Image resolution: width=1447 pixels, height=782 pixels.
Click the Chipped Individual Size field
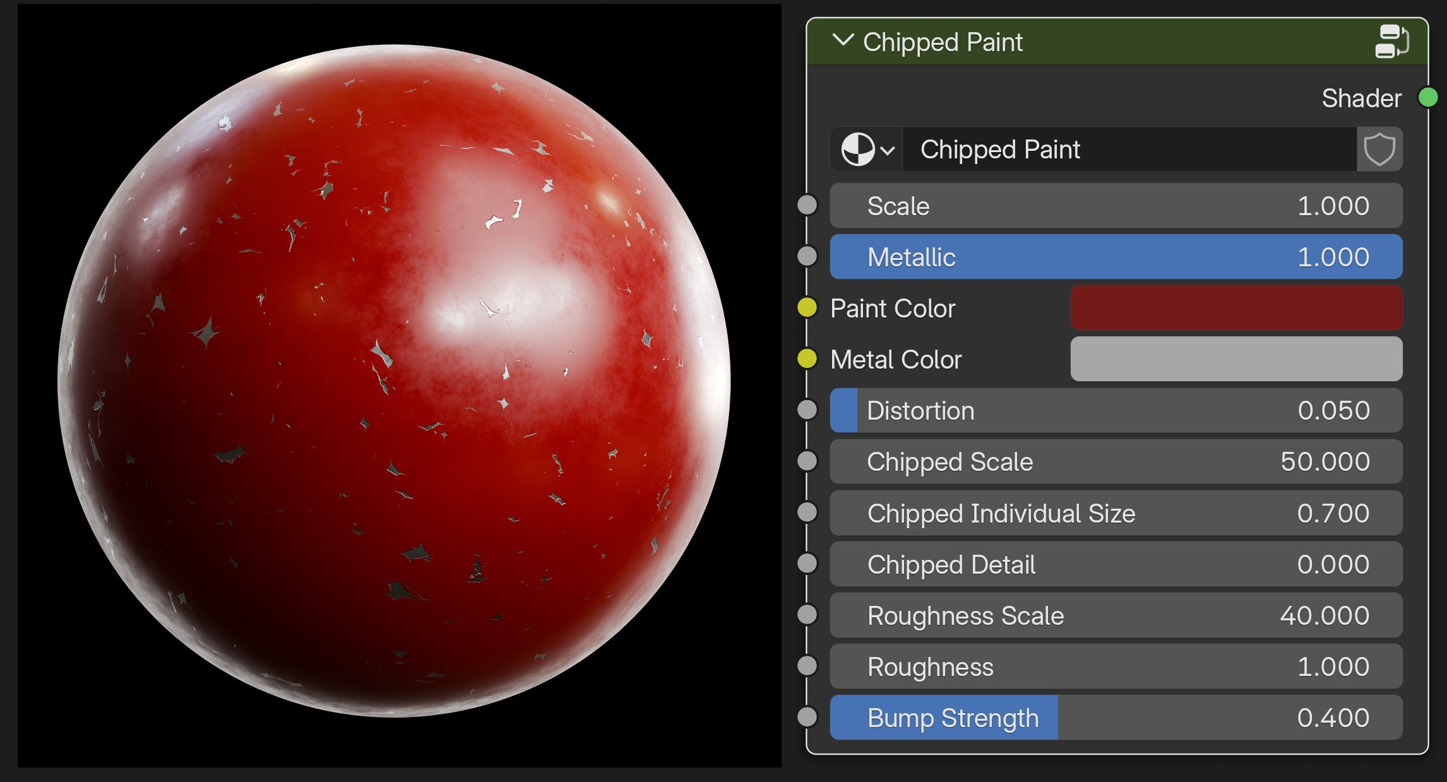[1116, 513]
